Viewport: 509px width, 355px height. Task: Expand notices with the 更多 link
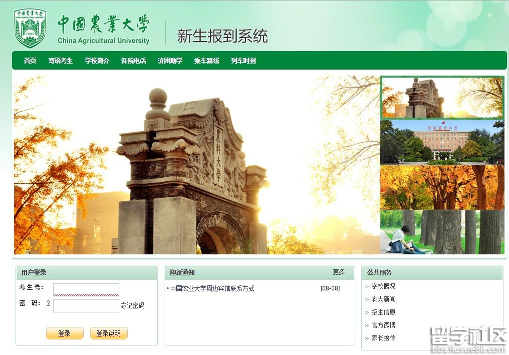click(339, 272)
